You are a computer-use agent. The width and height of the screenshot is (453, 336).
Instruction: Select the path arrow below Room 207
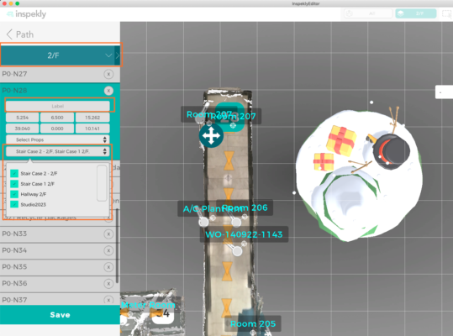tap(229, 160)
